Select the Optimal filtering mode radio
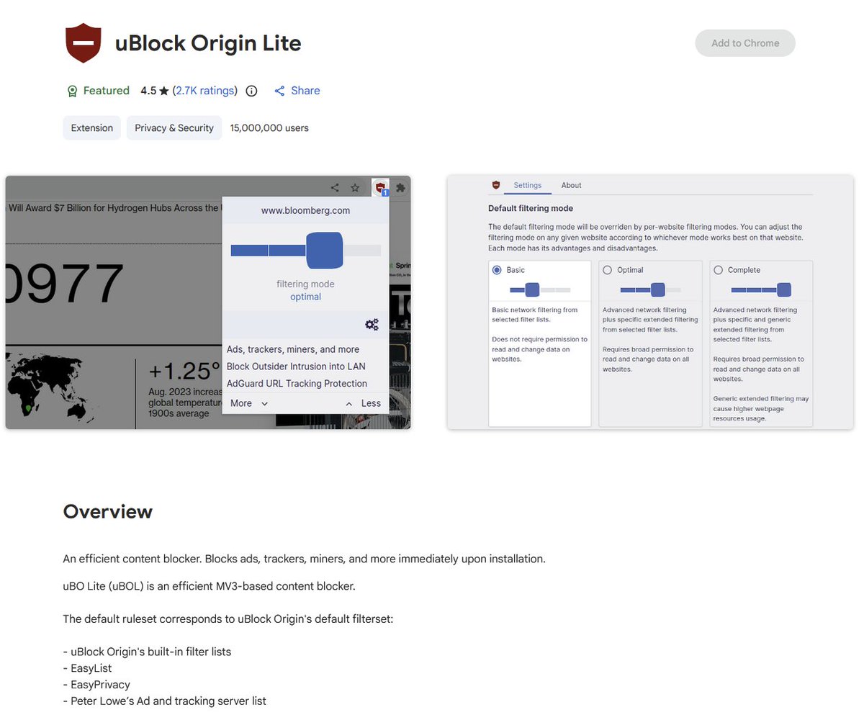The height and width of the screenshot is (715, 864). (607, 270)
